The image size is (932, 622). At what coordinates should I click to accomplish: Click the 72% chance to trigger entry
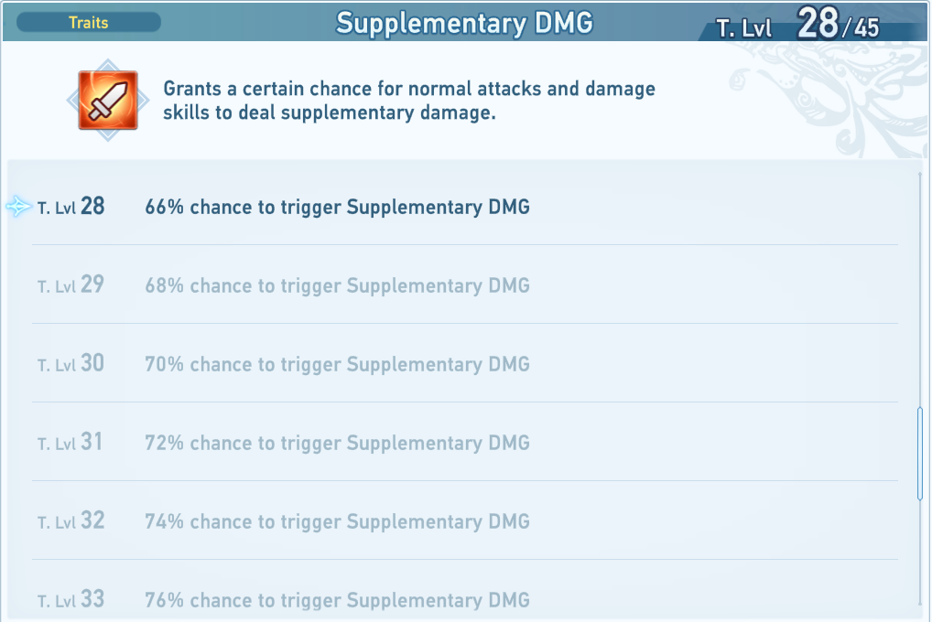[x=337, y=443]
